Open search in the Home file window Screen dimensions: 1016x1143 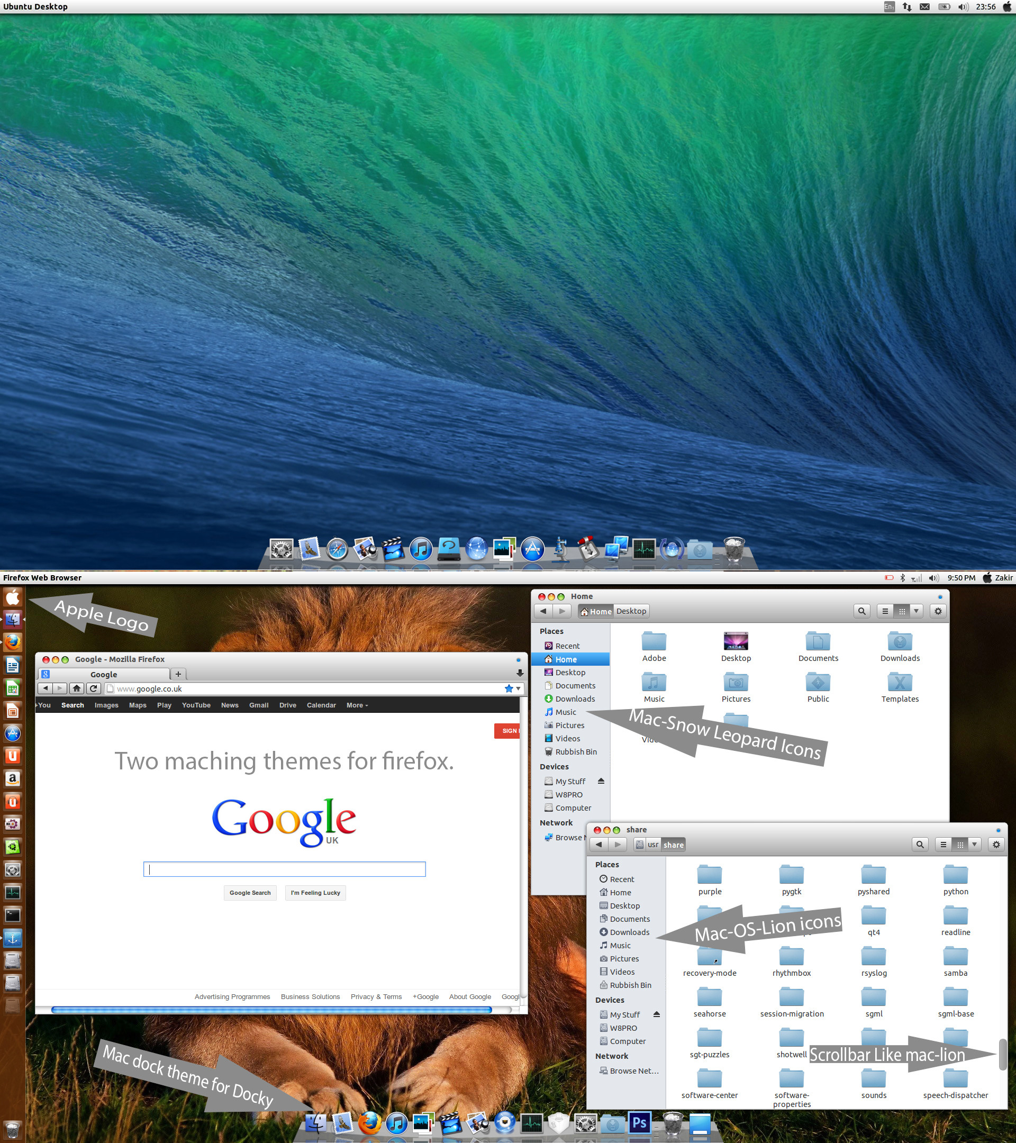(861, 611)
